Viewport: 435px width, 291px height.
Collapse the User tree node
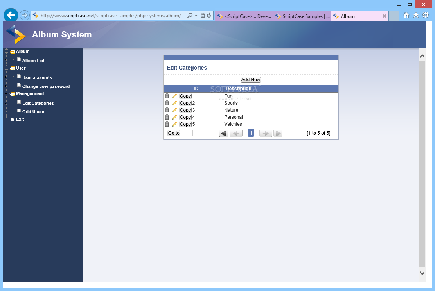(6, 68)
